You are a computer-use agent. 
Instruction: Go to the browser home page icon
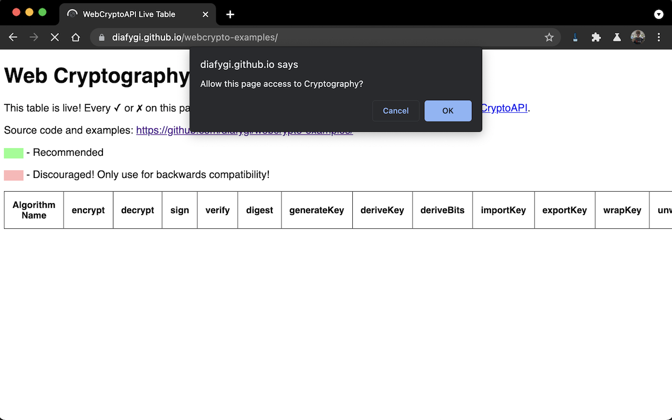pos(76,37)
